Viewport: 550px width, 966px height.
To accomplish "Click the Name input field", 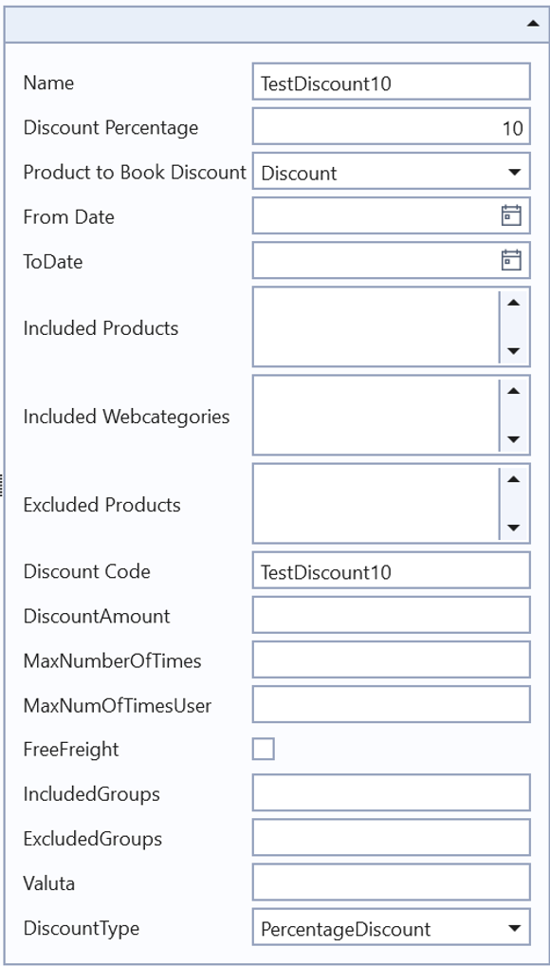I will (391, 82).
